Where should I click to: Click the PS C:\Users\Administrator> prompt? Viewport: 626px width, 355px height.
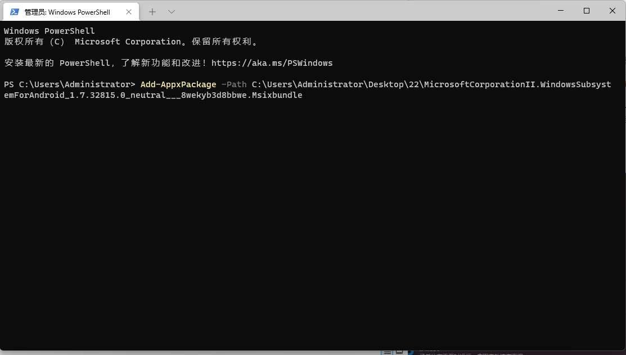pyautogui.click(x=70, y=84)
